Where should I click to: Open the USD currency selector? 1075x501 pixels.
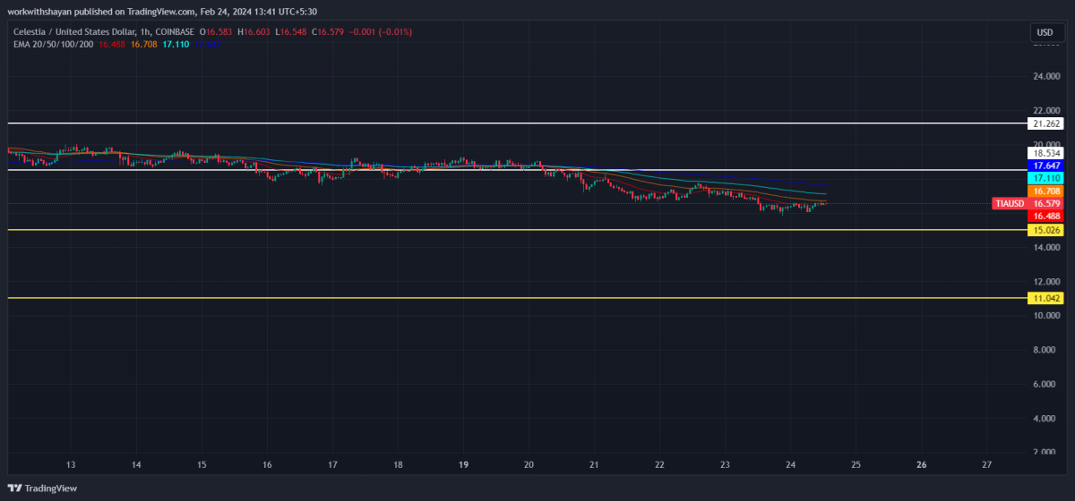pos(1045,32)
